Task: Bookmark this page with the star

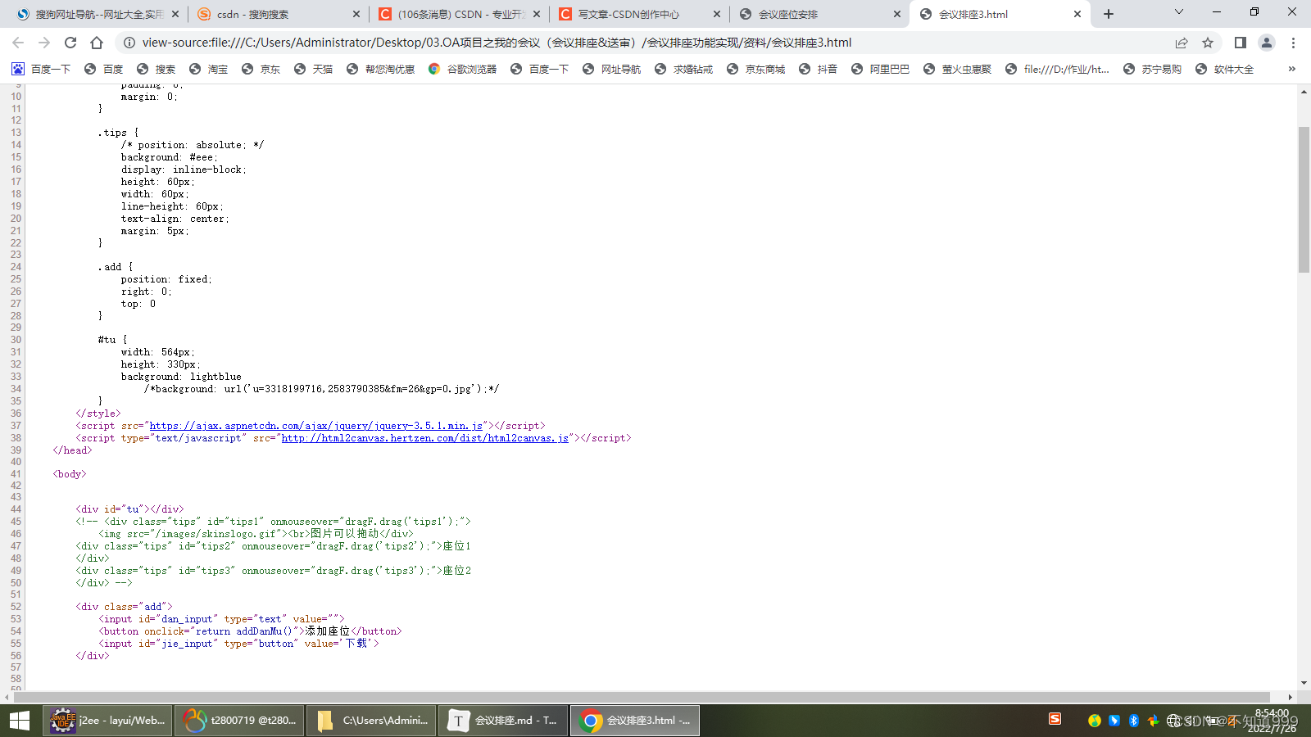Action: click(1208, 43)
